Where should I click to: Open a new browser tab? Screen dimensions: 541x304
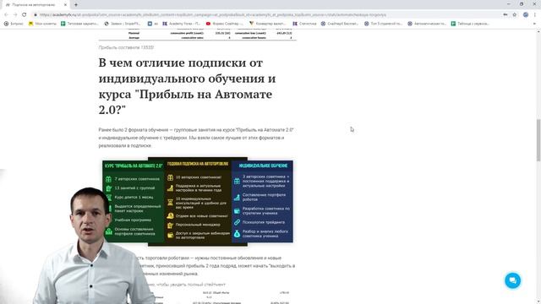(x=76, y=5)
